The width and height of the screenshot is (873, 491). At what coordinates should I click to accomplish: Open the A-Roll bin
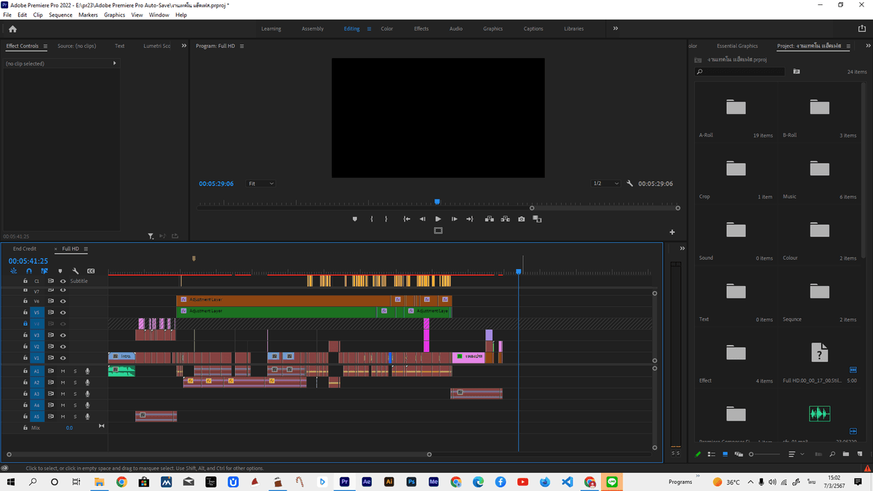[x=736, y=108]
